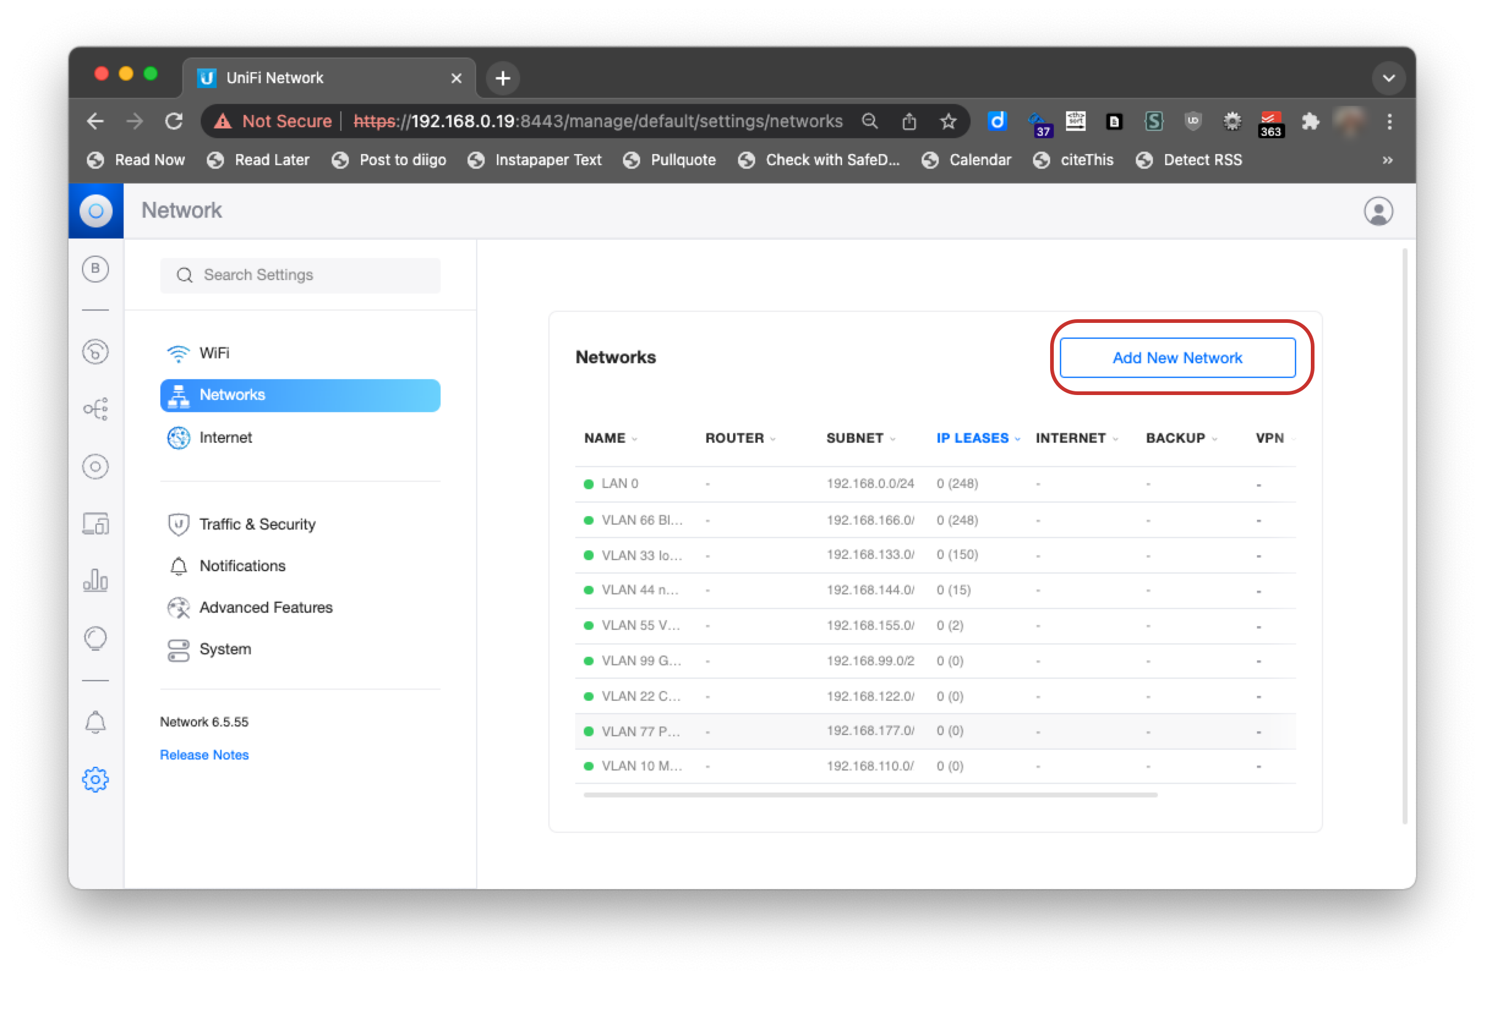Open the Alerts bell in sidebar
Screen dimensions: 1503x1009
(95, 722)
